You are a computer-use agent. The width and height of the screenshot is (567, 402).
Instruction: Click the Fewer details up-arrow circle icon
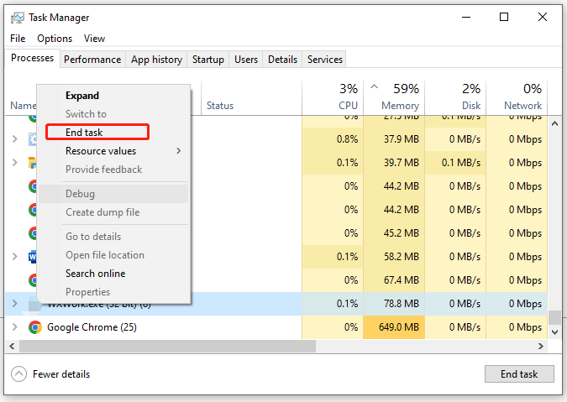pos(18,374)
